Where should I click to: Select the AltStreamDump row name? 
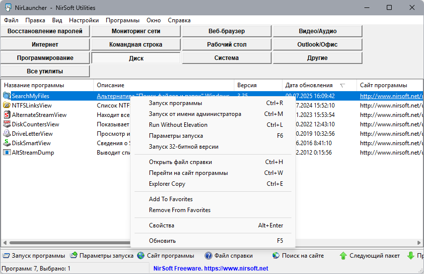pyautogui.click(x=33, y=153)
